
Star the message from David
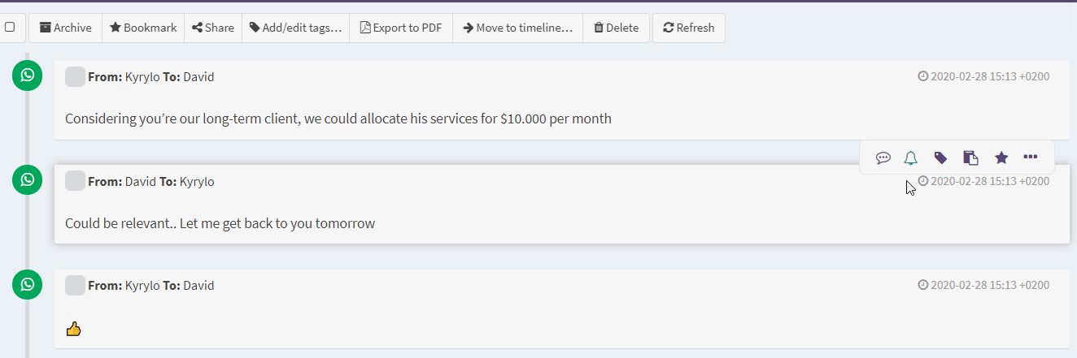1001,157
